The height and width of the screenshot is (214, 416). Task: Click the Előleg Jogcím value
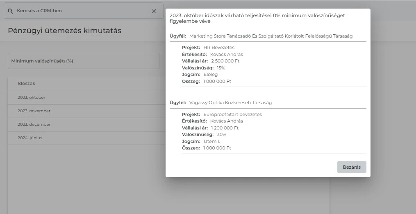pyautogui.click(x=211, y=75)
